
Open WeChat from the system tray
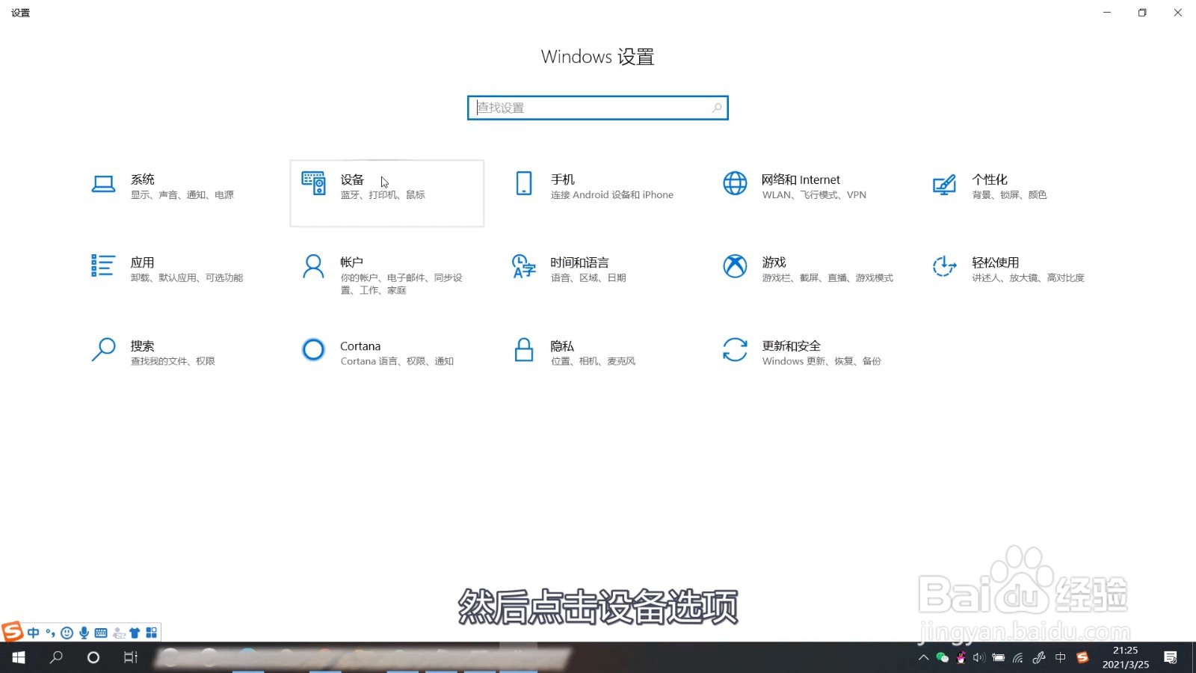point(942,657)
